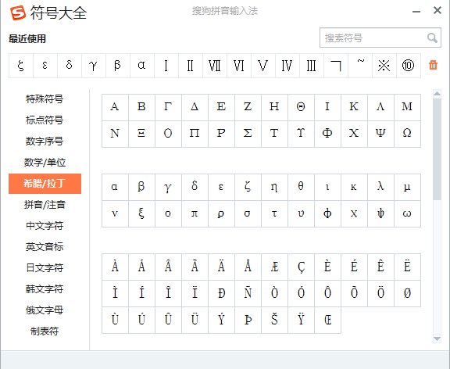Insert lowercase Greek eta η
The width and height of the screenshot is (450, 369).
point(274,187)
